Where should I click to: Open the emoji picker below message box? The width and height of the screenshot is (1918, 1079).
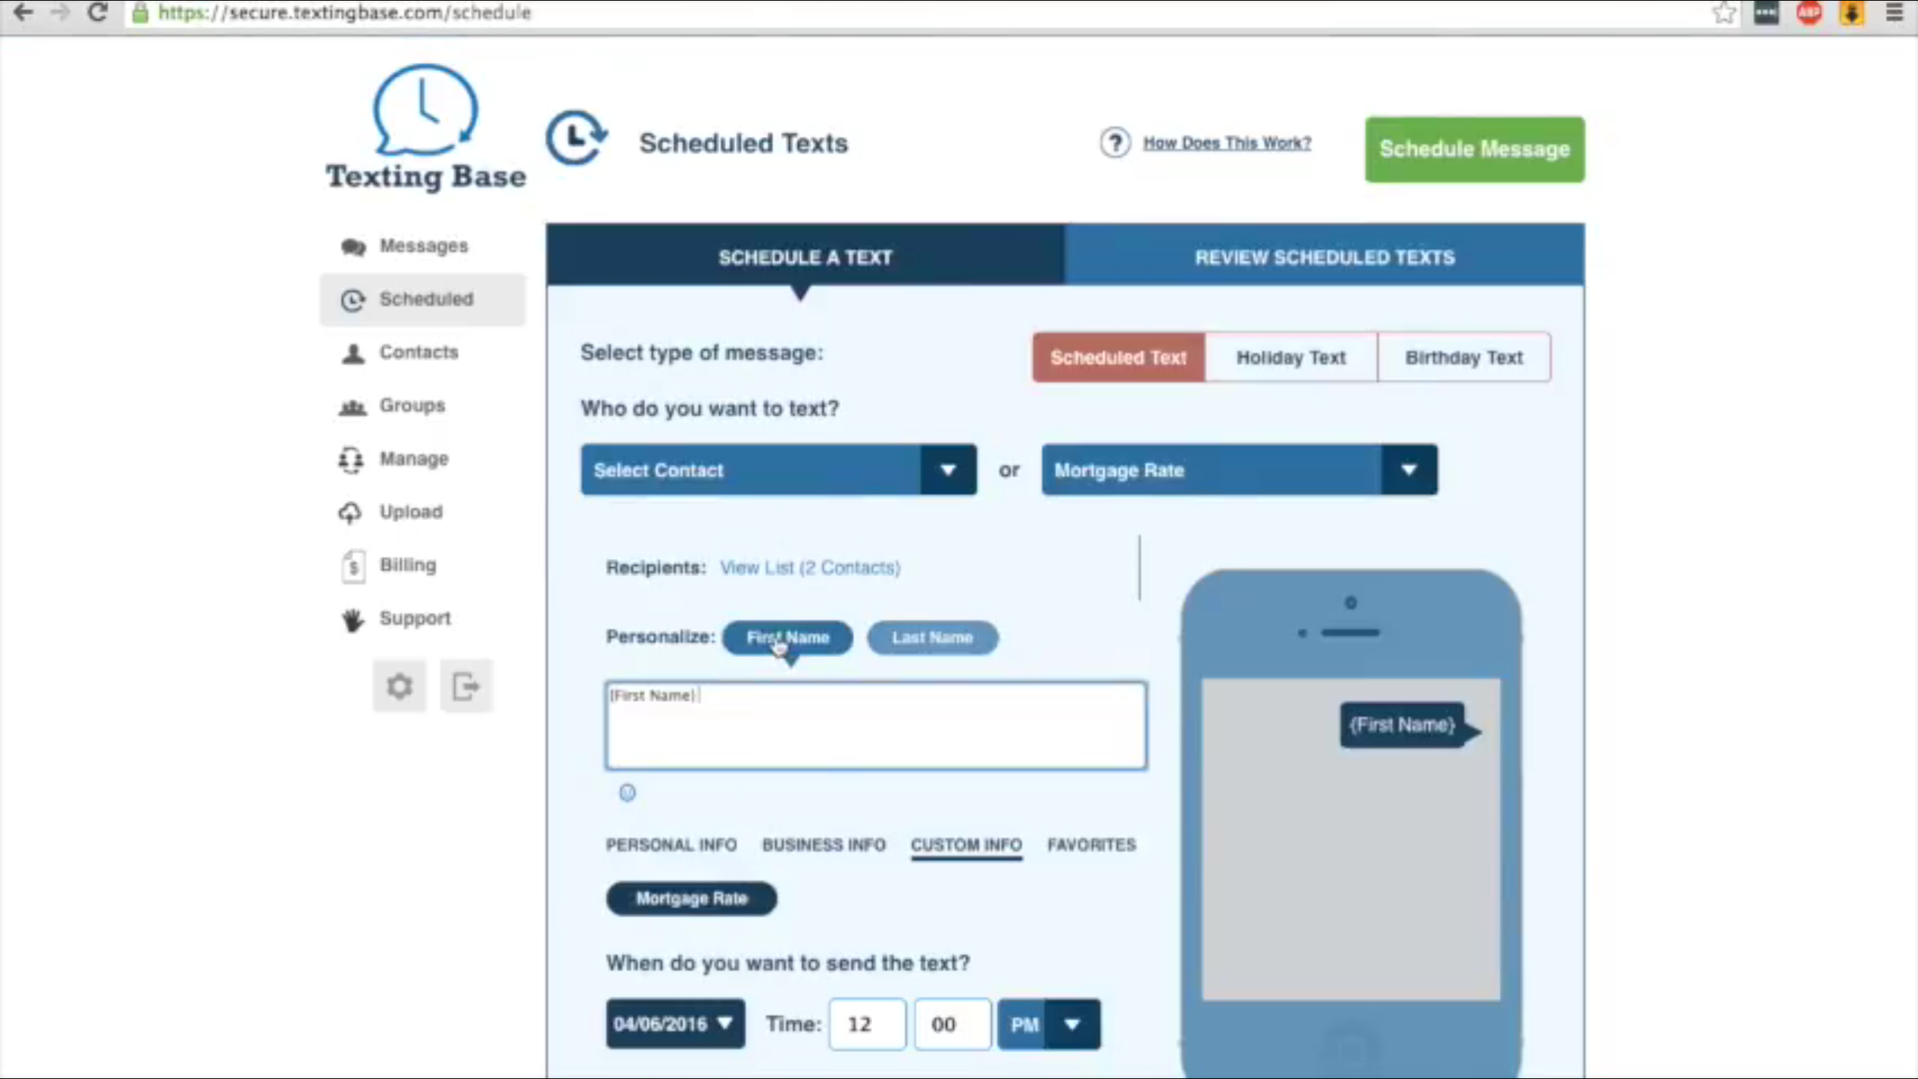pyautogui.click(x=627, y=793)
